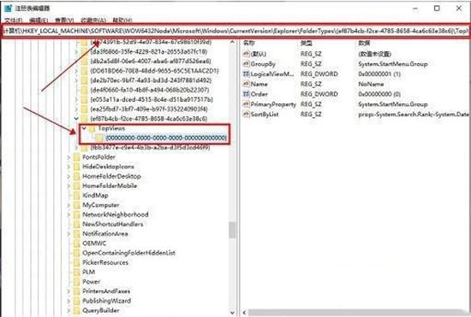The height and width of the screenshot is (317, 471).
Task: Click the Power folder icon
Action: tap(77, 282)
